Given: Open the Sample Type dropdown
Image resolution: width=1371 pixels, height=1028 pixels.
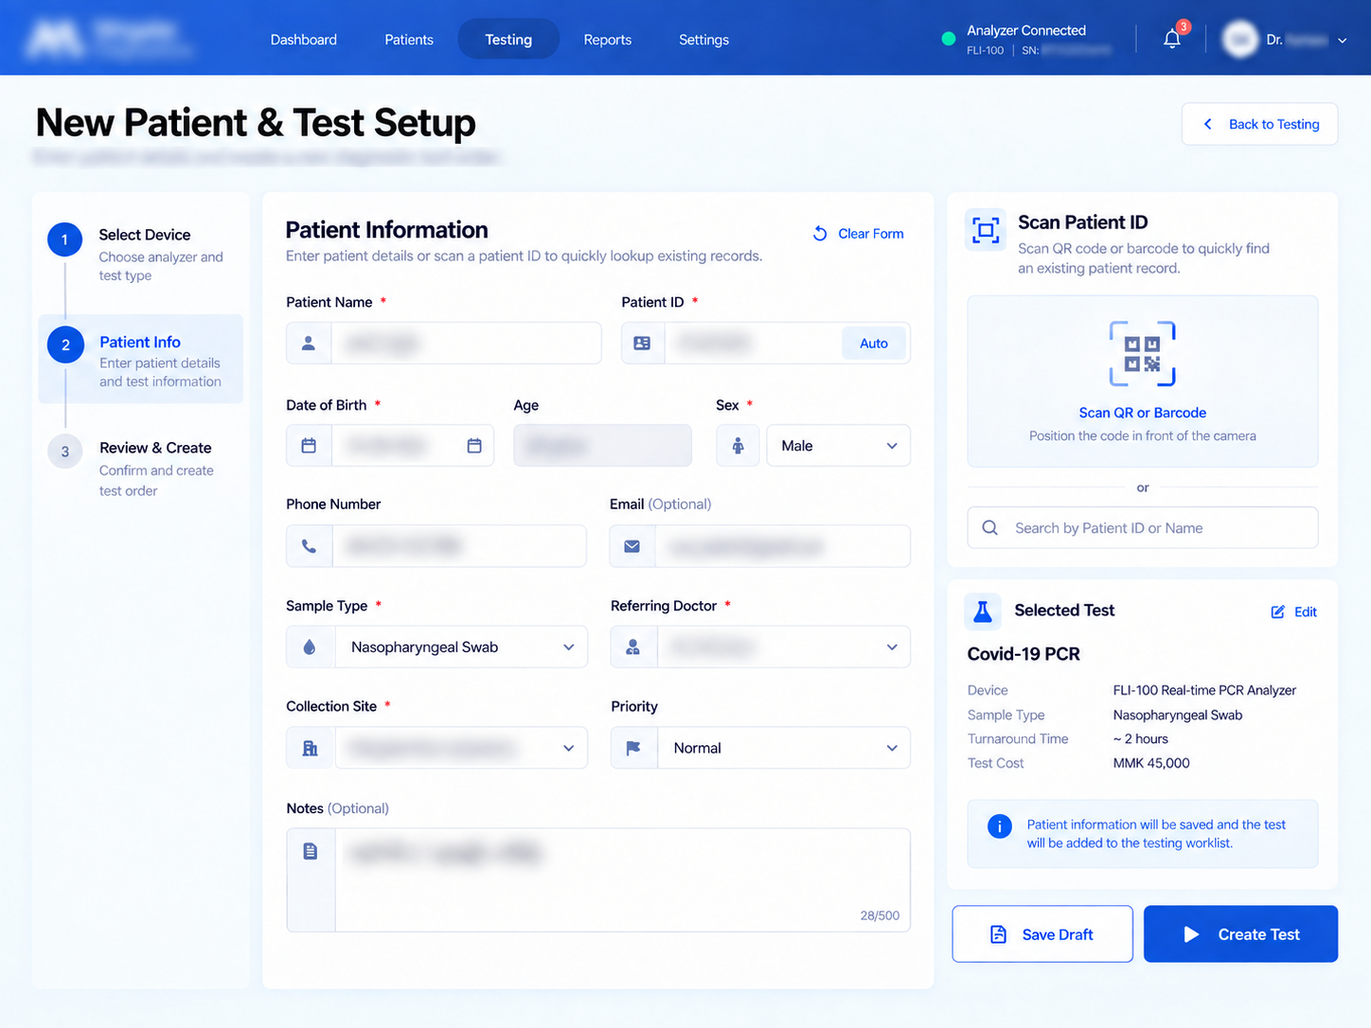Looking at the screenshot, I should [x=461, y=647].
